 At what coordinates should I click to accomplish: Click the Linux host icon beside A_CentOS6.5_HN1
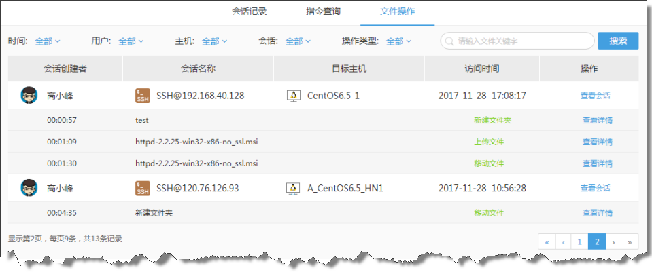(x=293, y=188)
